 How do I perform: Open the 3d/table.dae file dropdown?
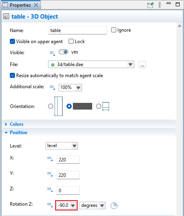pos(91,64)
